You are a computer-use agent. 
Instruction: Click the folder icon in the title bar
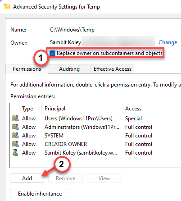coord(7,6)
